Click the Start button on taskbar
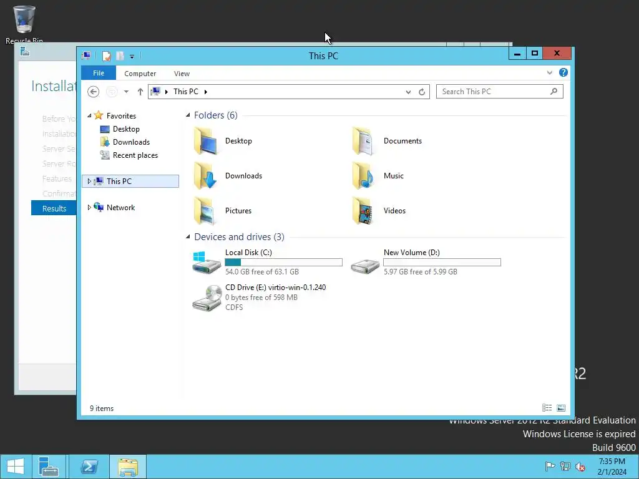The height and width of the screenshot is (479, 639). [x=16, y=467]
